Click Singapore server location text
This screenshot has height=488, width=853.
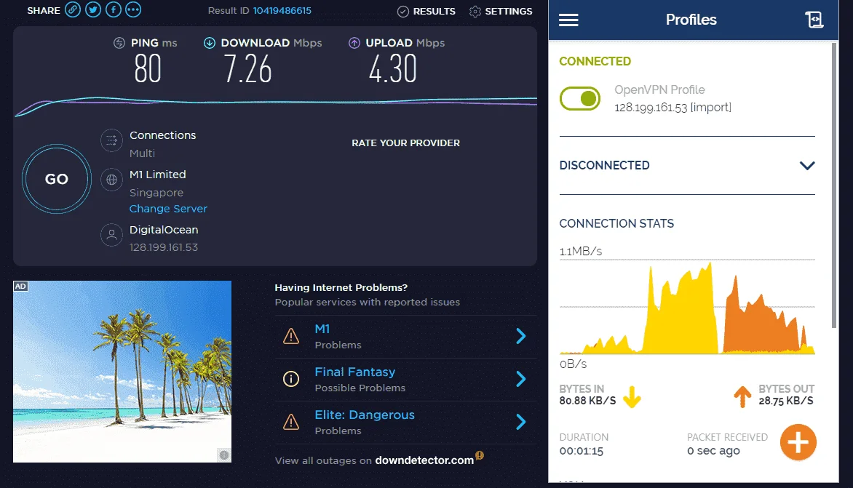pyautogui.click(x=156, y=193)
